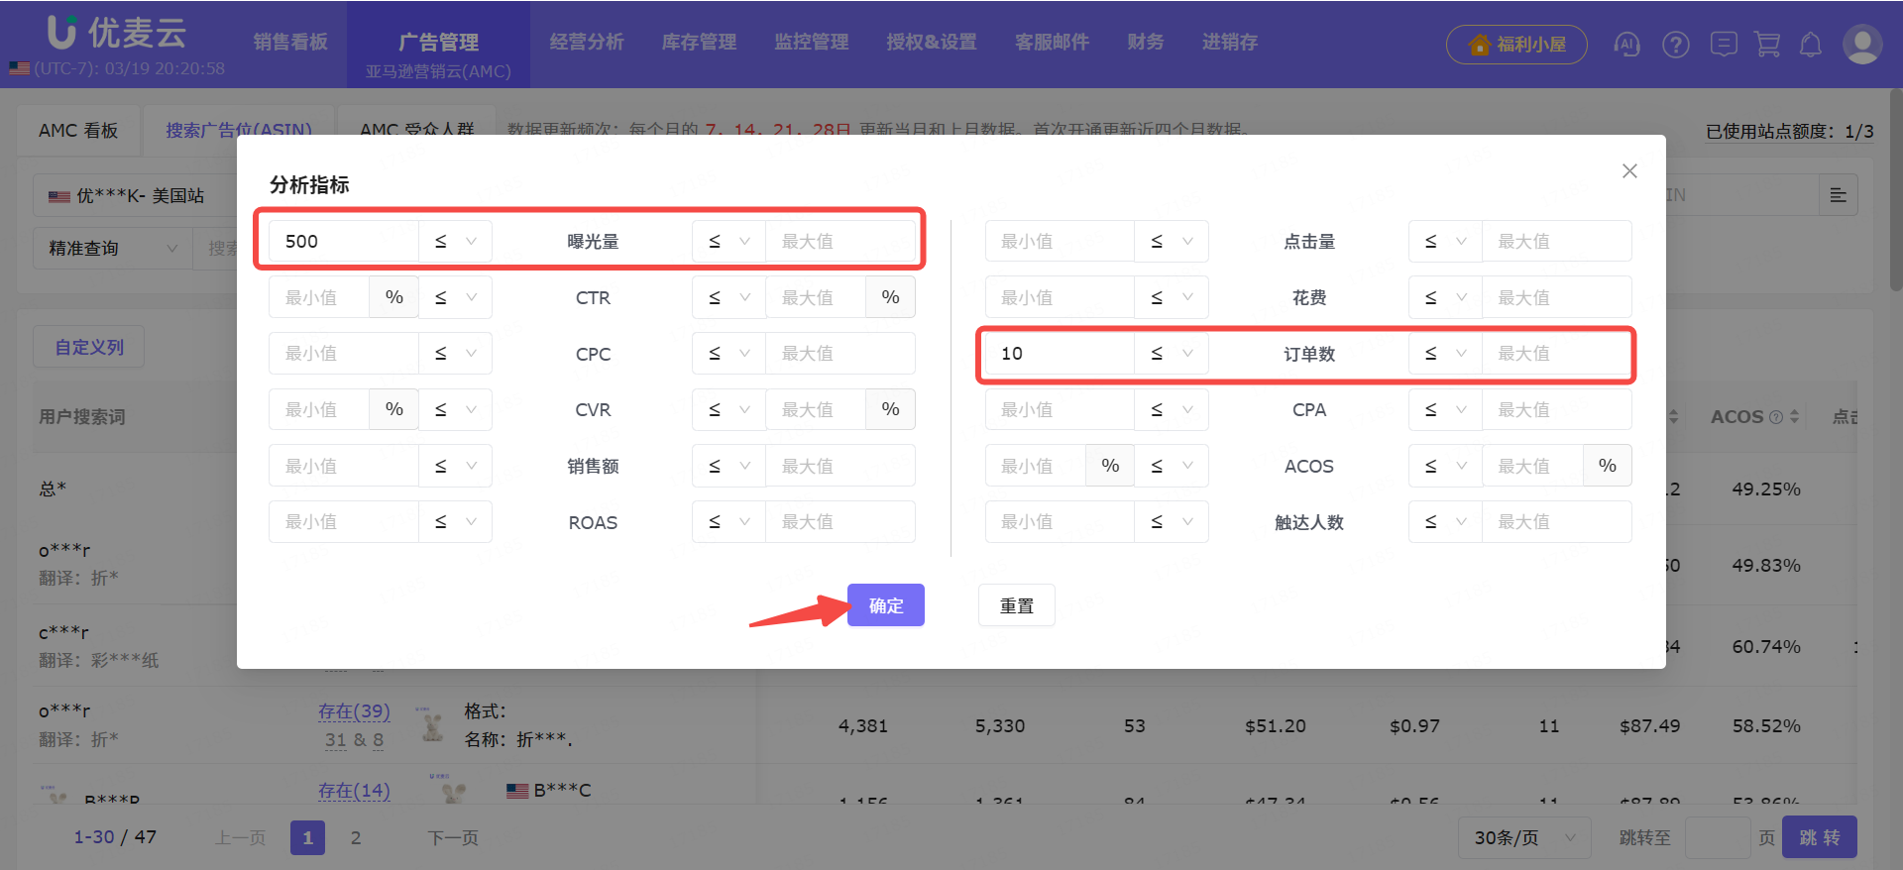Open the 花费 right operator dropdown
This screenshot has width=1903, height=870.
(1445, 297)
